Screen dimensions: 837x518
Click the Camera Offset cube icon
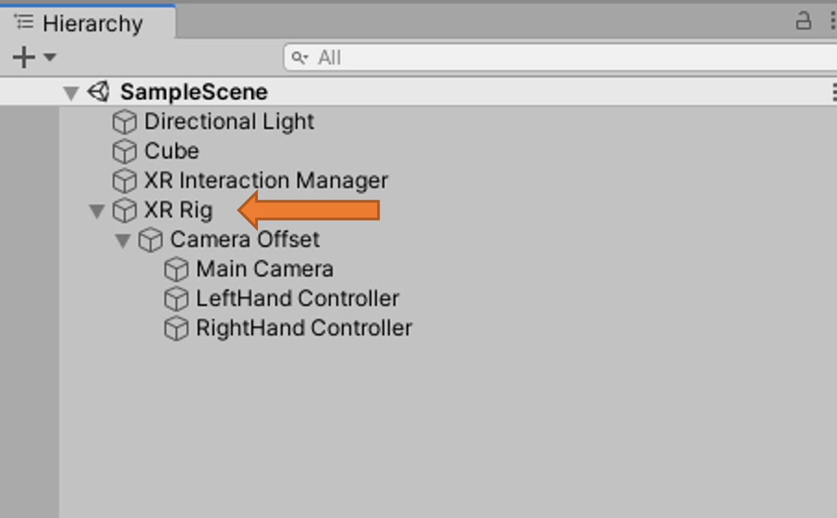click(x=150, y=240)
